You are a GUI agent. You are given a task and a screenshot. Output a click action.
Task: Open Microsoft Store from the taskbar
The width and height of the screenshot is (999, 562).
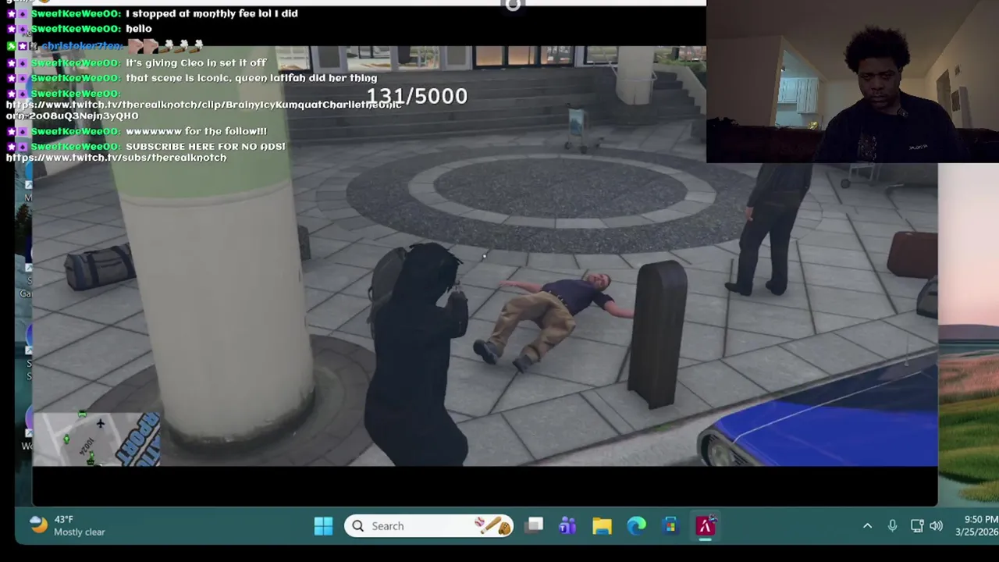pos(670,526)
